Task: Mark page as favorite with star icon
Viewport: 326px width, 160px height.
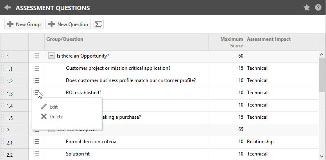Action: tap(307, 8)
